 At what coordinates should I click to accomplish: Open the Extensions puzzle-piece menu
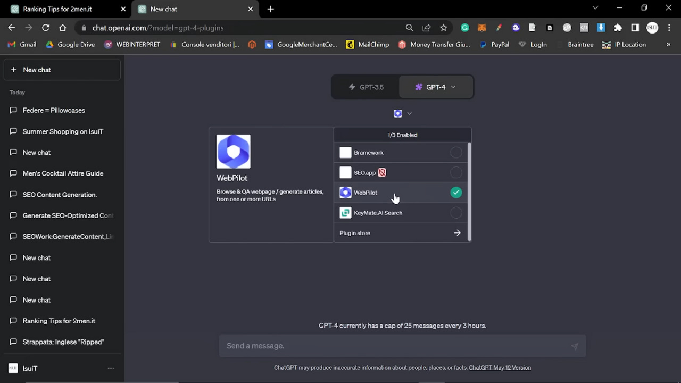point(618,28)
